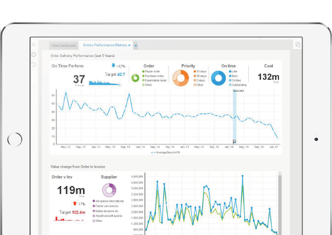Click the purple Supplier donut chart
This screenshot has height=235, width=332.
pyautogui.click(x=109, y=190)
